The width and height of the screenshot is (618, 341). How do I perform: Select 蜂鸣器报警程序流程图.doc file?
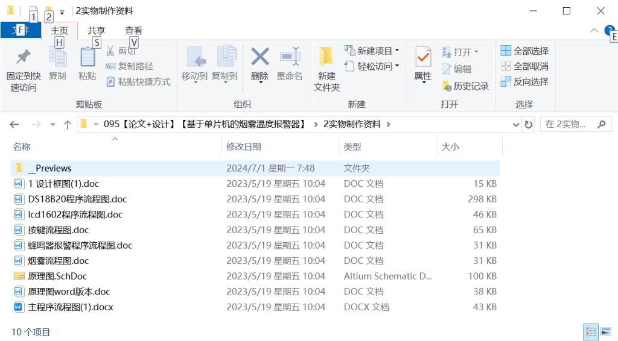[x=255, y=245]
